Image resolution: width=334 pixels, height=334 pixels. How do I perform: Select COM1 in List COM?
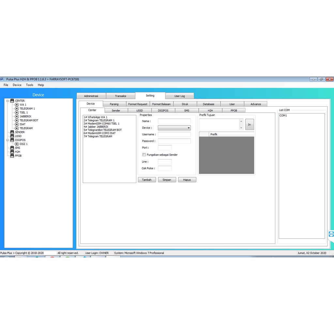coord(283,115)
